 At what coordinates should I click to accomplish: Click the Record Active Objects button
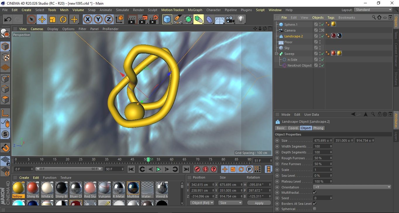click(x=197, y=169)
